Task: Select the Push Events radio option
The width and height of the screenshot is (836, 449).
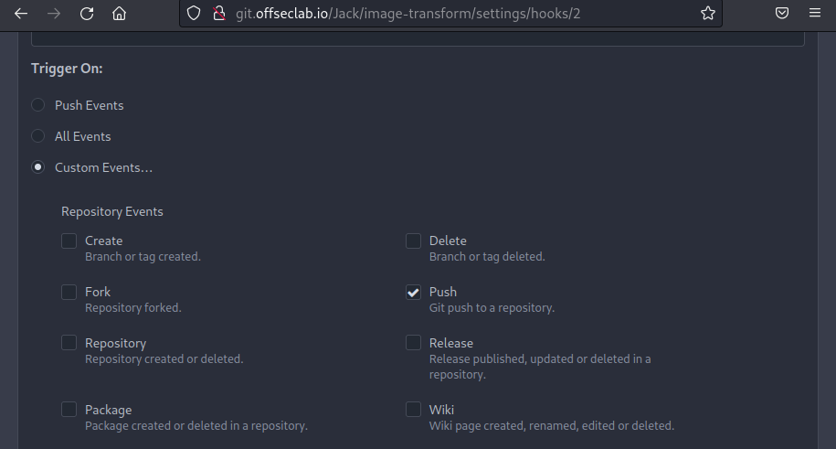Action: coord(37,105)
